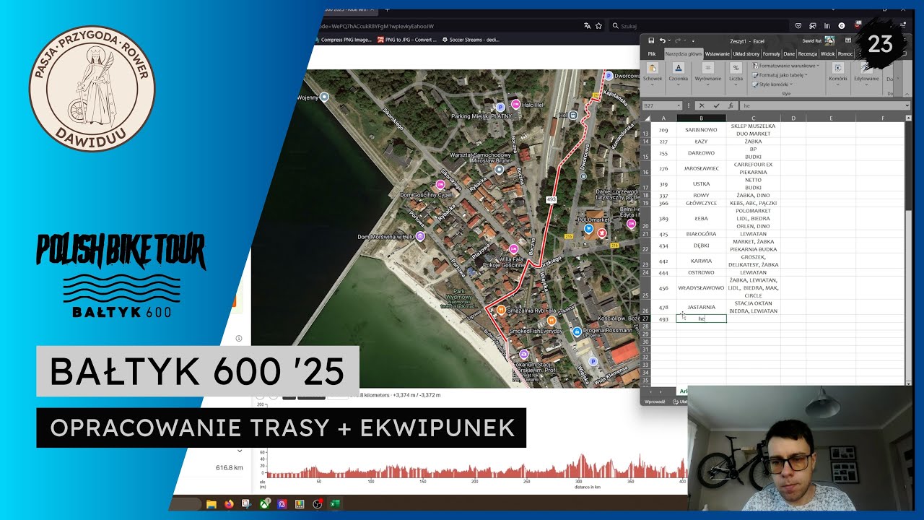Image resolution: width=924 pixels, height=520 pixels.
Task: Open Style komórki dropdown
Action: point(772,84)
